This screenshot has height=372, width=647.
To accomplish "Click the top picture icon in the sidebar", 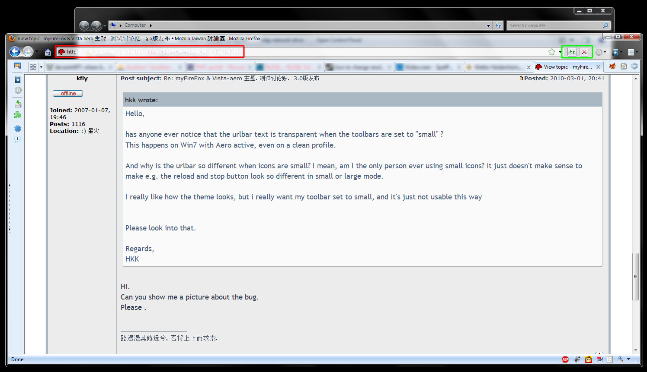I will click(18, 66).
